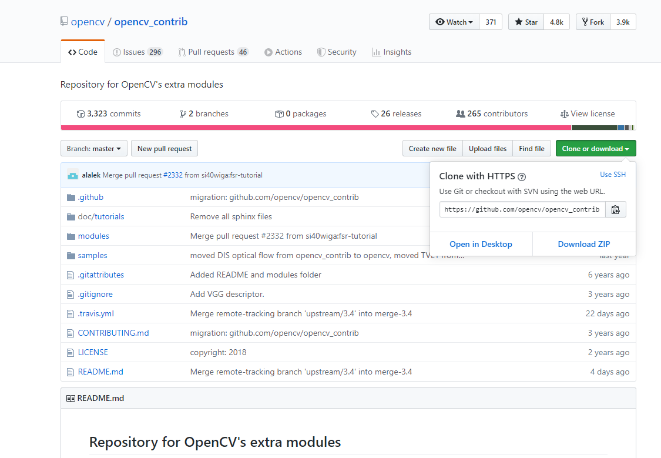
Task: Open the samples folder
Action: [x=93, y=256]
